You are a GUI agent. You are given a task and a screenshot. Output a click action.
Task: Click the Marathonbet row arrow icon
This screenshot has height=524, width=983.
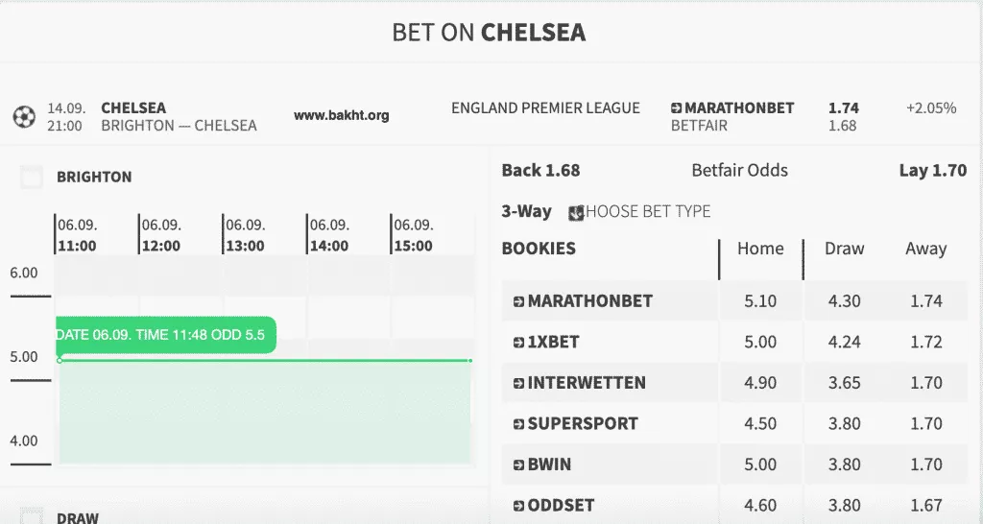(519, 301)
